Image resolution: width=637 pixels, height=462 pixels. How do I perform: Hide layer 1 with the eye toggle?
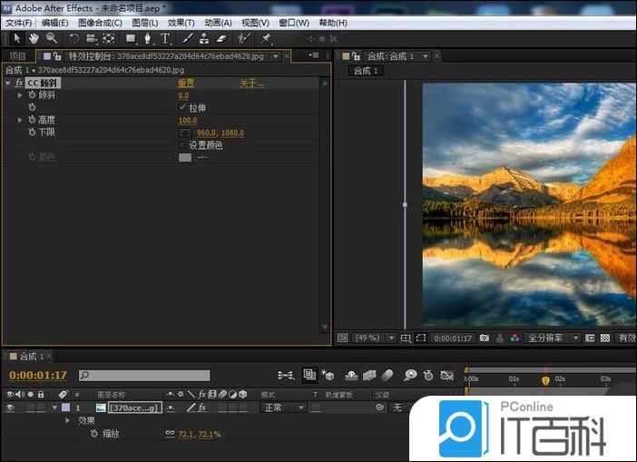[10, 408]
